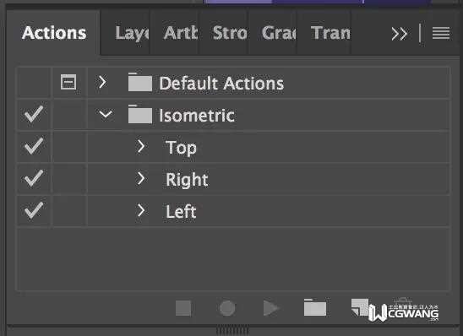The image size is (463, 336).
Task: Show hidden panel tabs with the double chevron
Action: [400, 34]
